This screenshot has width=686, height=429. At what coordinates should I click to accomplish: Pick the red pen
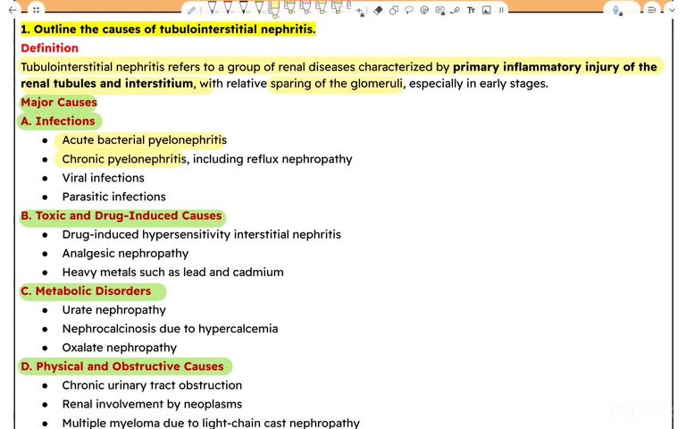tap(228, 10)
